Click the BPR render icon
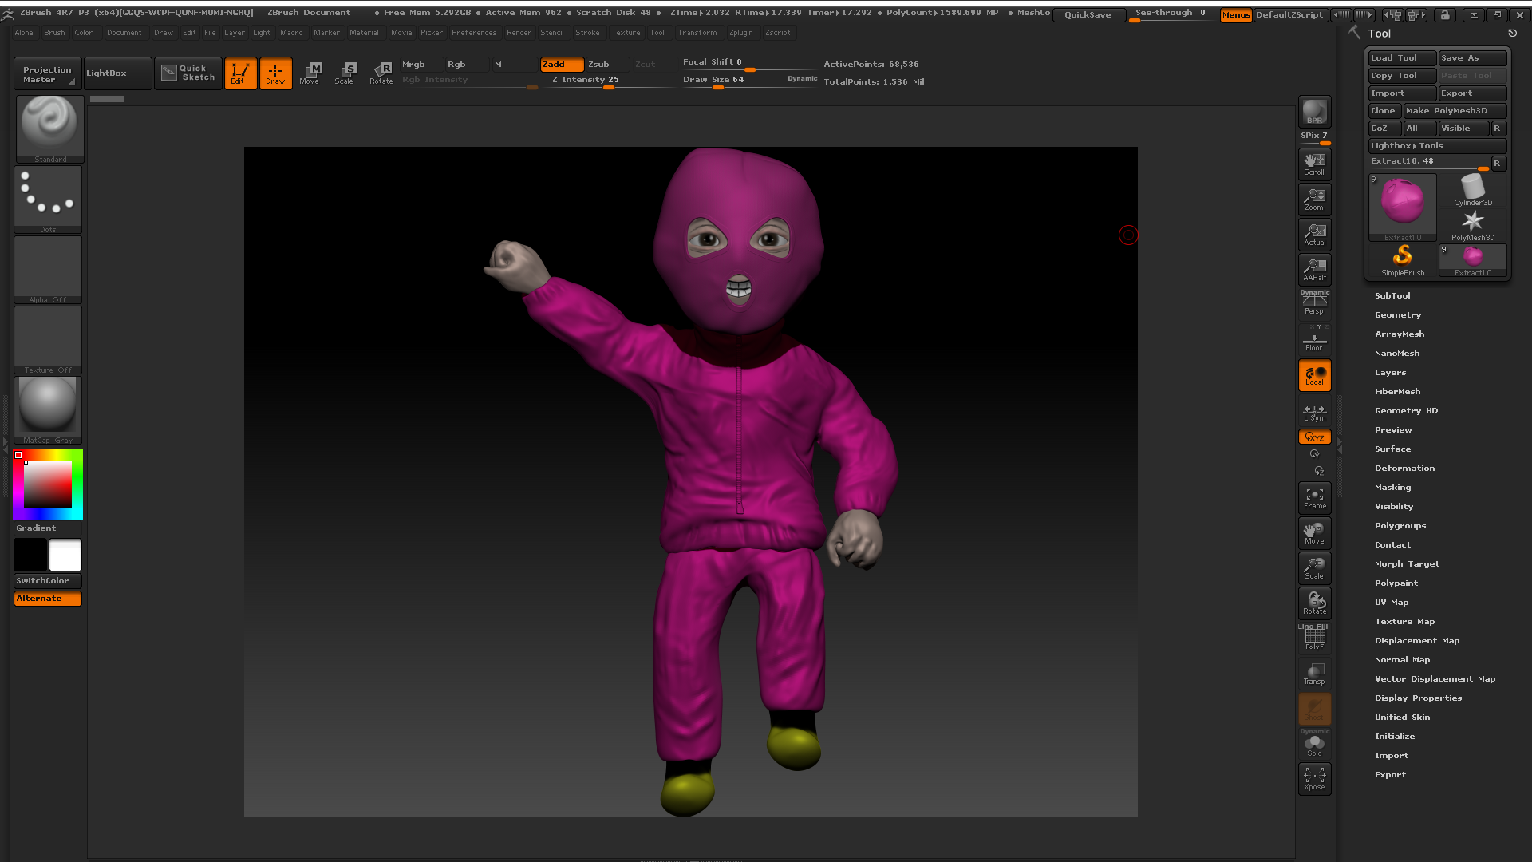Viewport: 1532px width, 862px height. coord(1314,112)
